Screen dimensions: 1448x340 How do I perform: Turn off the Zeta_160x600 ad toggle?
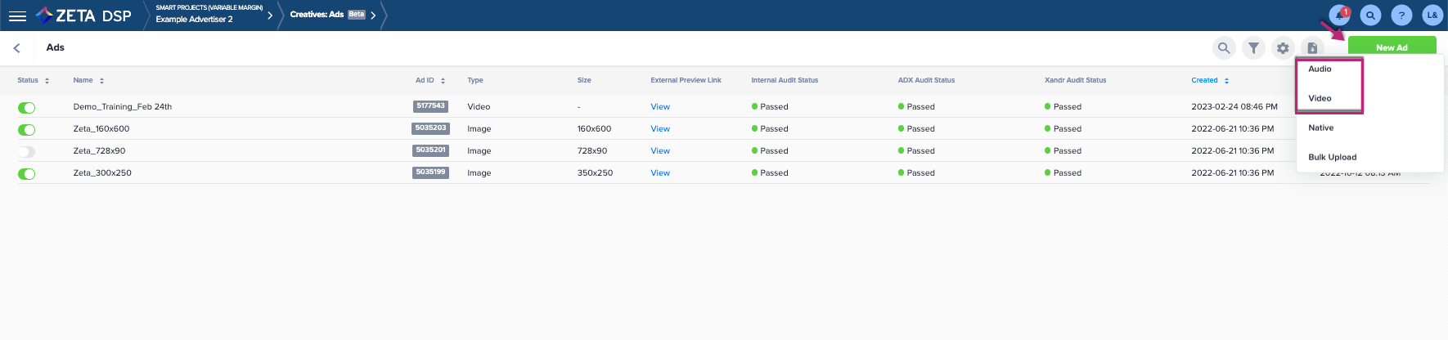click(27, 130)
